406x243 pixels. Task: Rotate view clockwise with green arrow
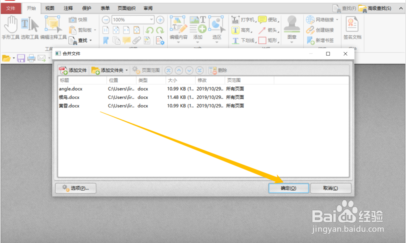160,30
